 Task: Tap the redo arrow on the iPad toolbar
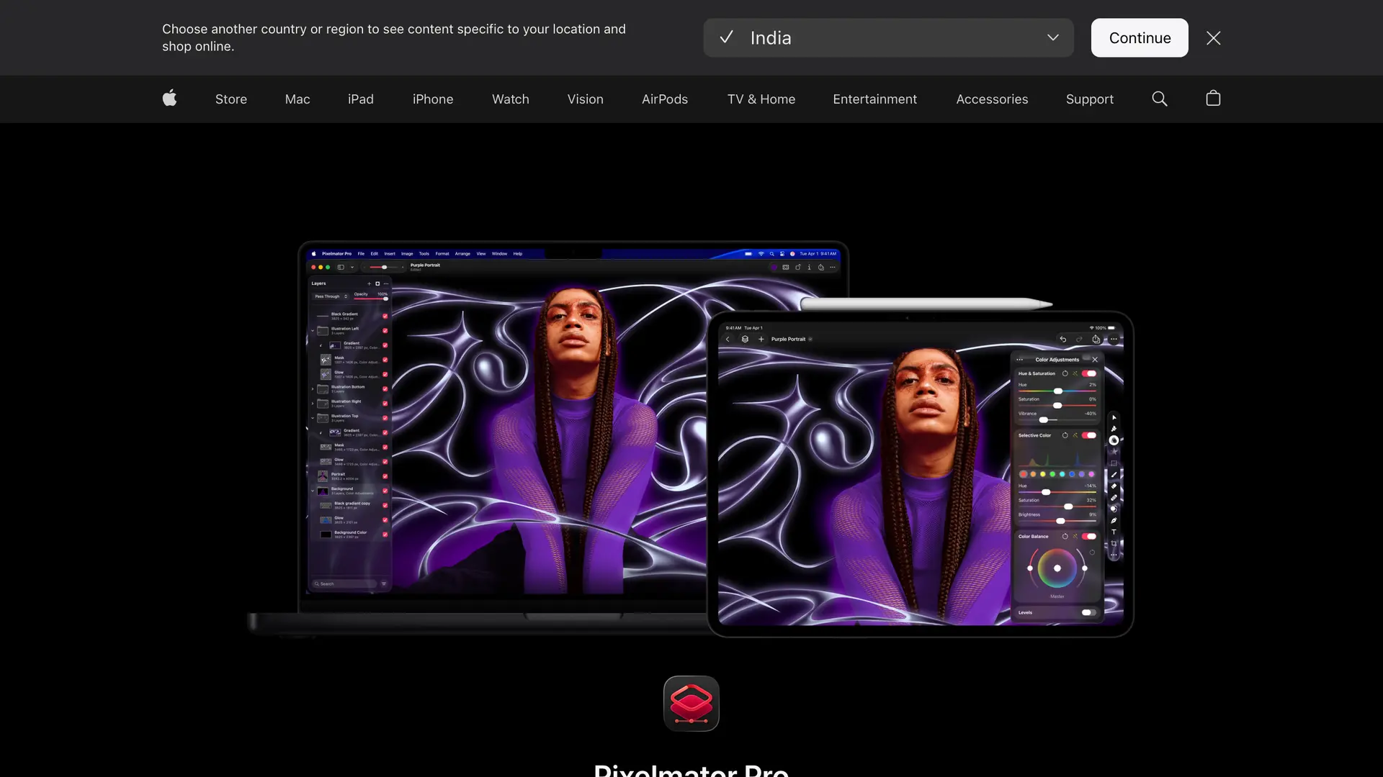tap(1079, 339)
